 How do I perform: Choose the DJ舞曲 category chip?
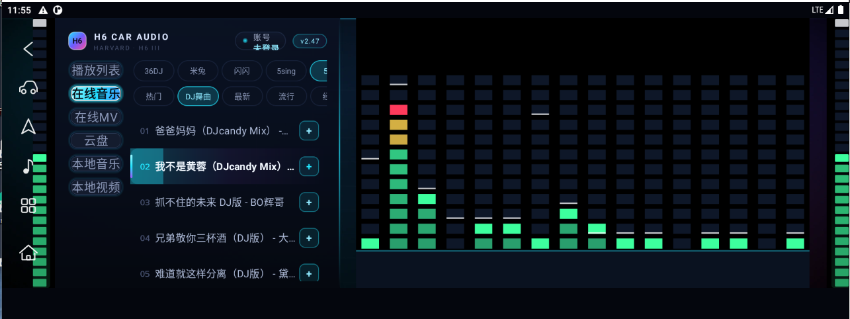pyautogui.click(x=198, y=96)
